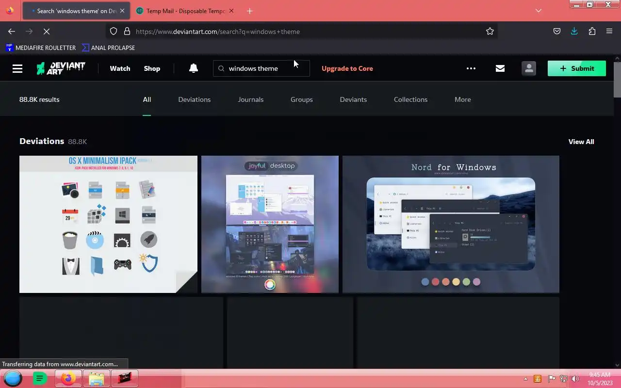Open the green notes taskbar app
The image size is (621, 388).
(x=40, y=378)
